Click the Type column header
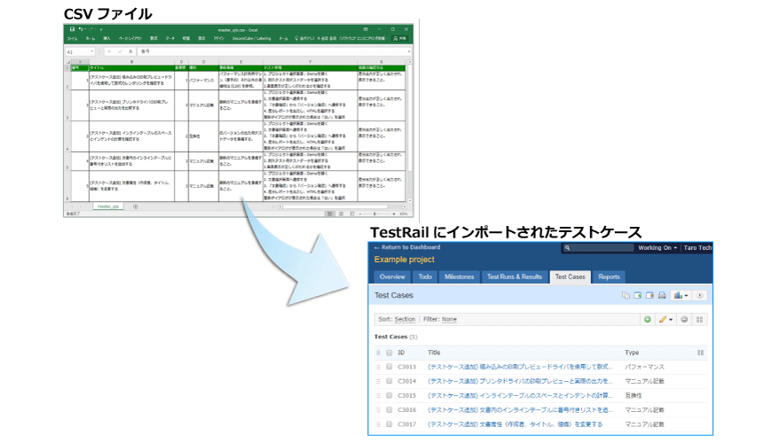This screenshot has width=772, height=443. click(632, 353)
